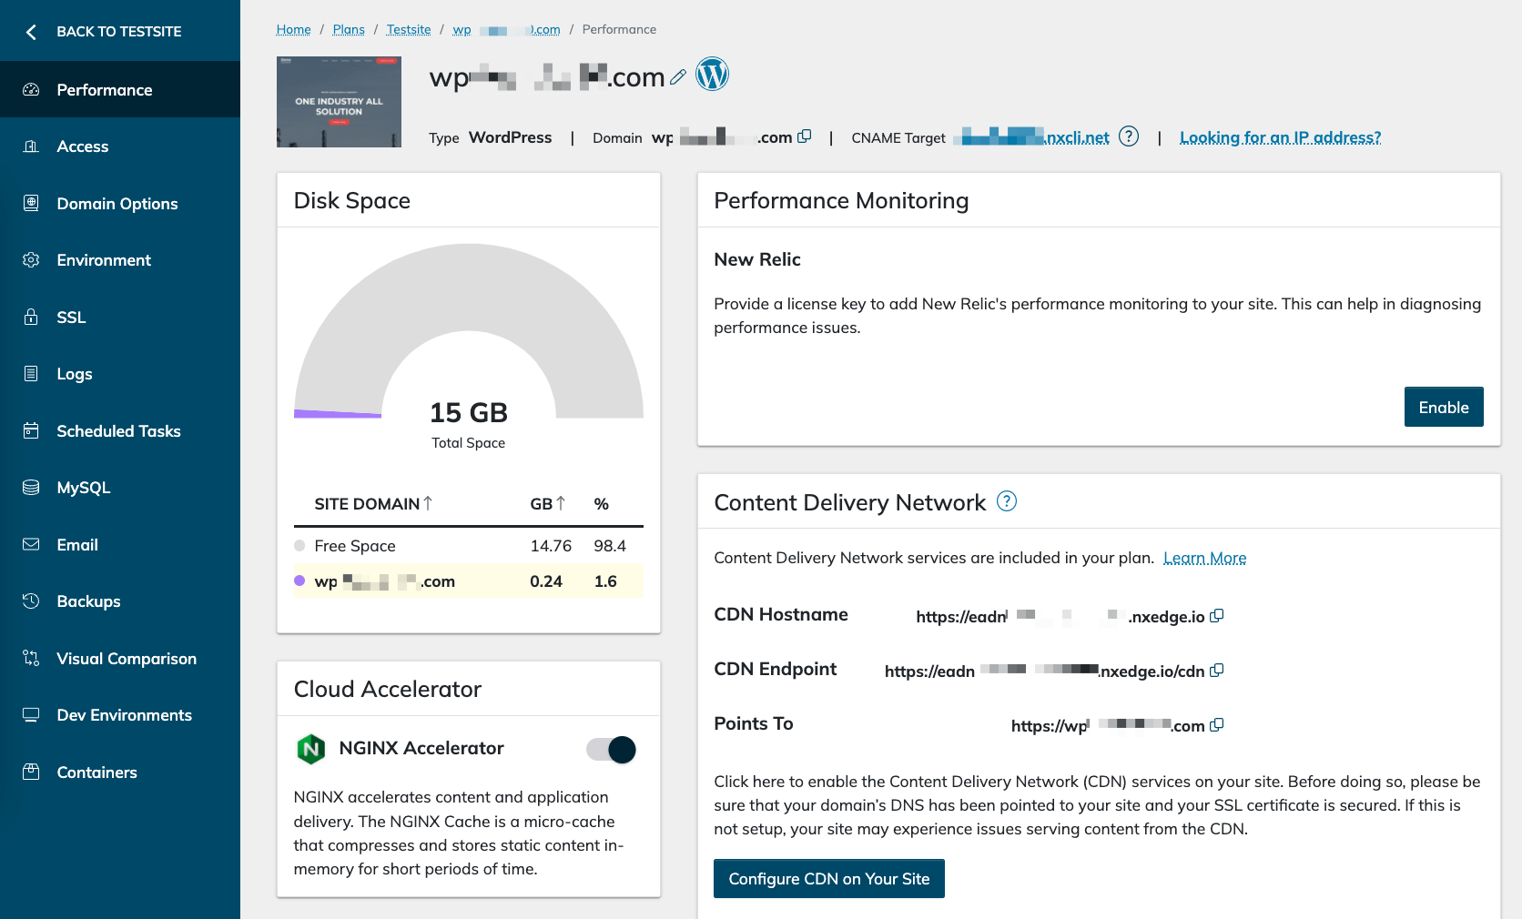Viewport: 1522px width, 919px height.
Task: Open the Containers menu item
Action: coord(120,772)
